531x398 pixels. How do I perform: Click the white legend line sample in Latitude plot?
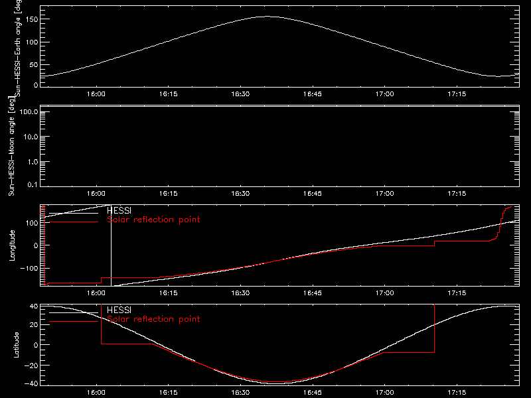pyautogui.click(x=74, y=312)
